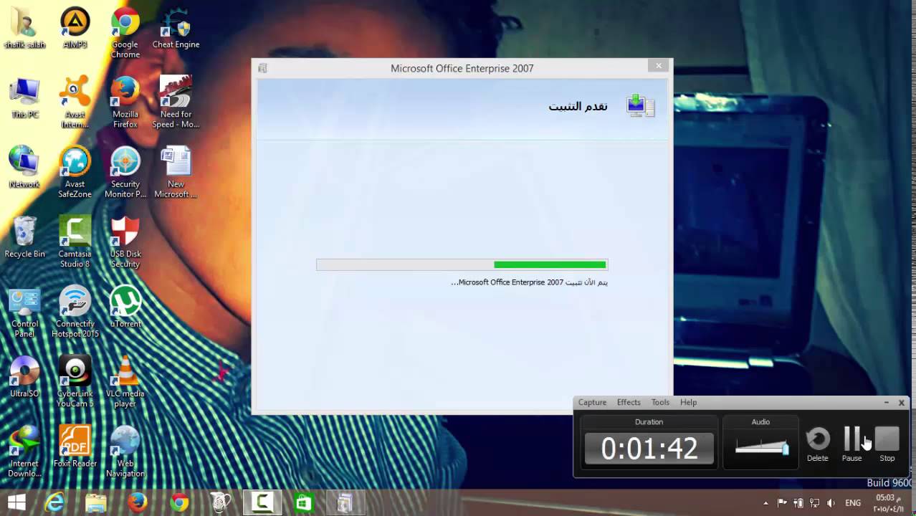This screenshot has height=516, width=916.
Task: Open Network desktop icon
Action: 24,168
